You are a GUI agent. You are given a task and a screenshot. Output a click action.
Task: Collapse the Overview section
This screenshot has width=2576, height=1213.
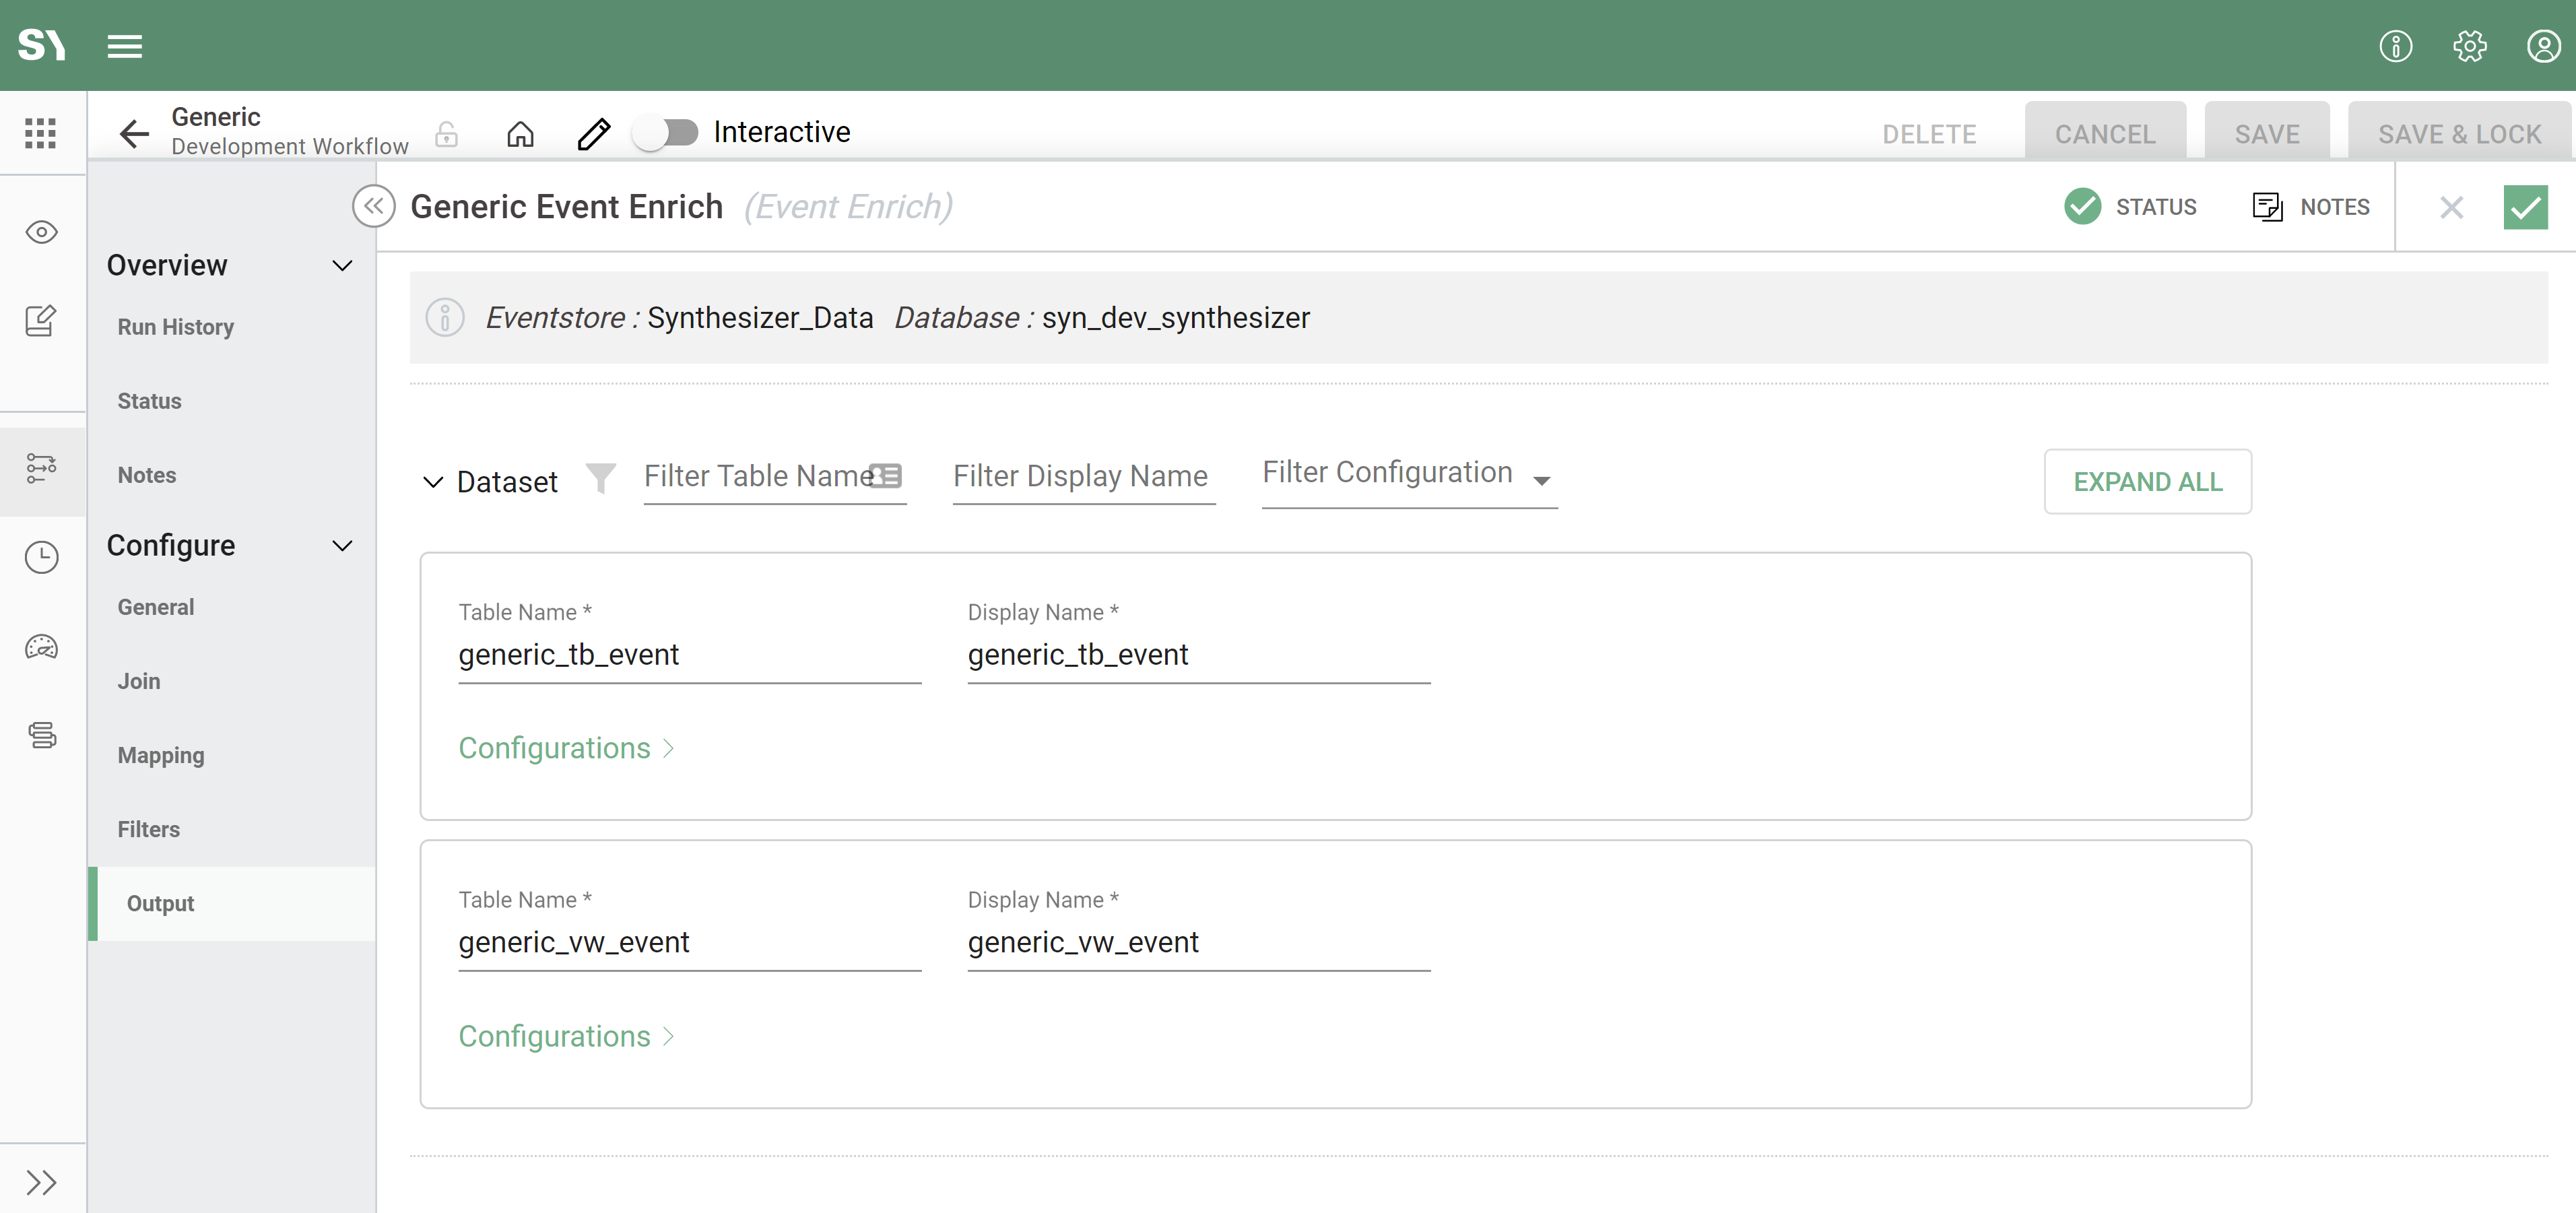(342, 265)
